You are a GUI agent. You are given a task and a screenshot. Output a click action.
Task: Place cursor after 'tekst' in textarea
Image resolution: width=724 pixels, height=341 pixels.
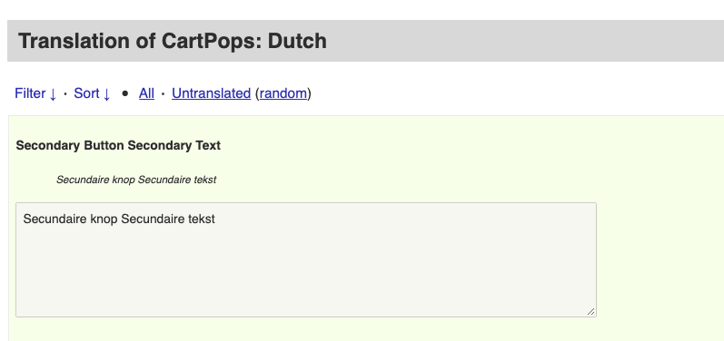[215, 219]
